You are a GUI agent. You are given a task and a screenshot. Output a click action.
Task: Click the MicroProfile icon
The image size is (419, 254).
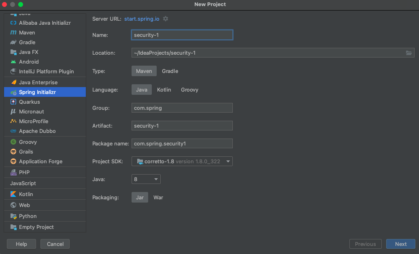tap(13, 122)
